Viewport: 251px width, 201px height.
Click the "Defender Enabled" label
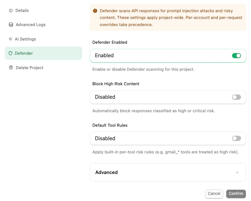(110, 42)
